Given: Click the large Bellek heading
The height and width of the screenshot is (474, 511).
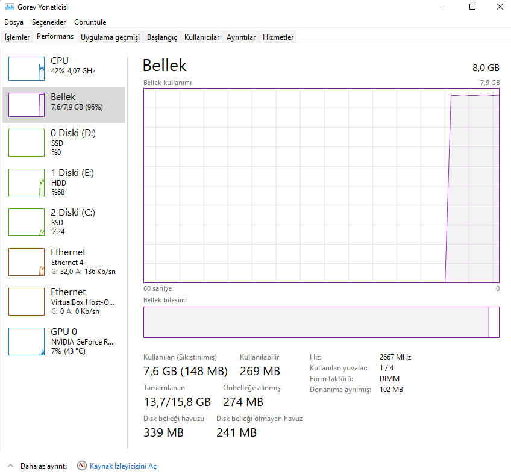Looking at the screenshot, I should (x=165, y=66).
